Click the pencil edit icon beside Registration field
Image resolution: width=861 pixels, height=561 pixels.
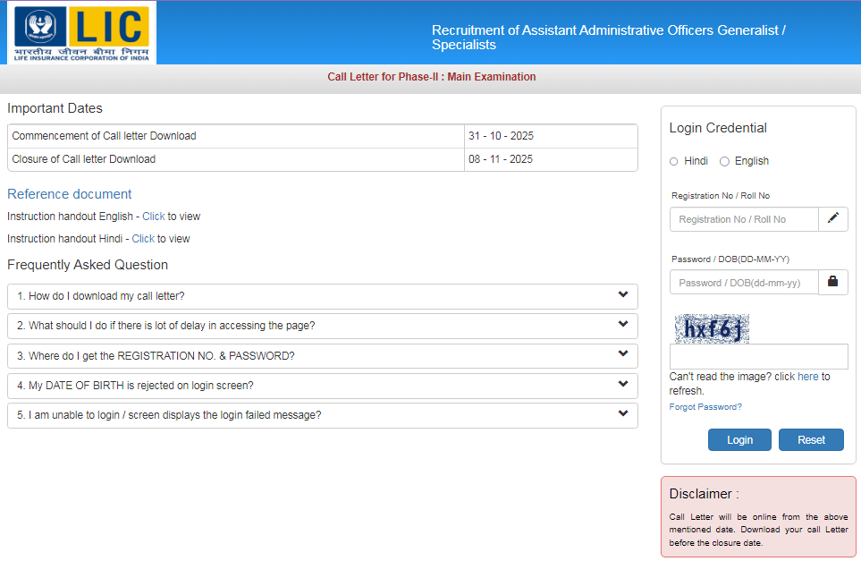click(x=832, y=218)
